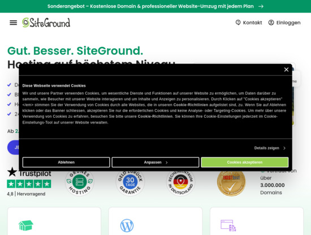Click the Trustpilot five-star rating
The width and height of the screenshot is (311, 235).
(29, 184)
